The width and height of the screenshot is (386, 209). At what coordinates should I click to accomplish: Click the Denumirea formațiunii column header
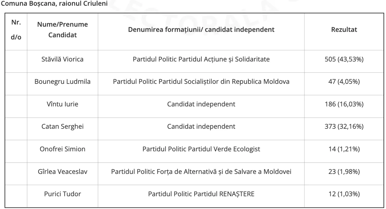coord(201,30)
